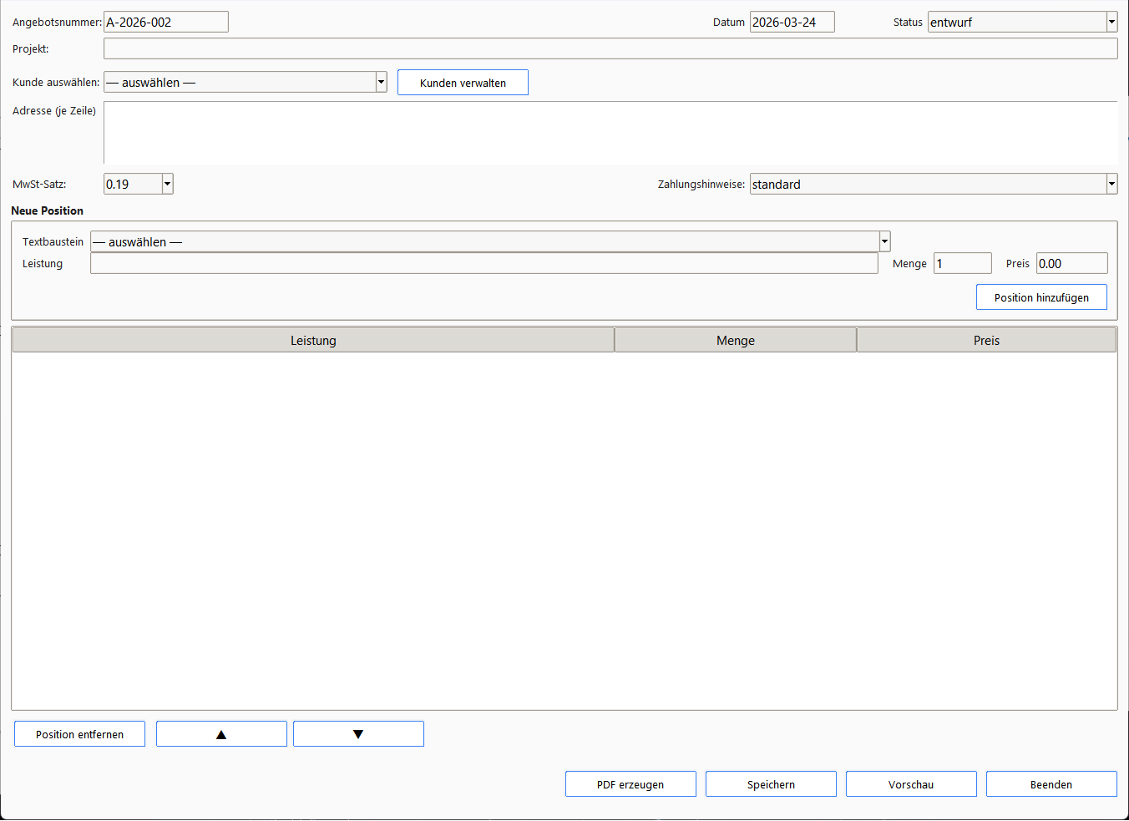Open the Status dropdown
Screen dimensions: 1129x821
click(x=1111, y=23)
